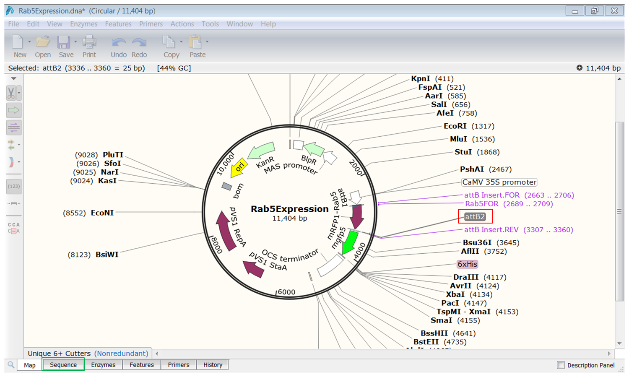
Task: Open the View menu
Action: pyautogui.click(x=55, y=24)
